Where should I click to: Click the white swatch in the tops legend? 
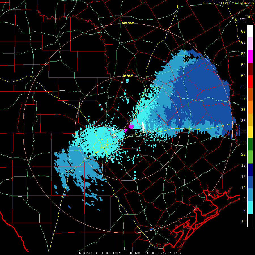(250, 31)
